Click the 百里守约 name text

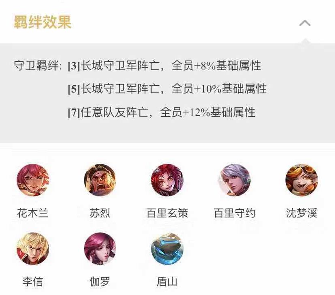[235, 213]
